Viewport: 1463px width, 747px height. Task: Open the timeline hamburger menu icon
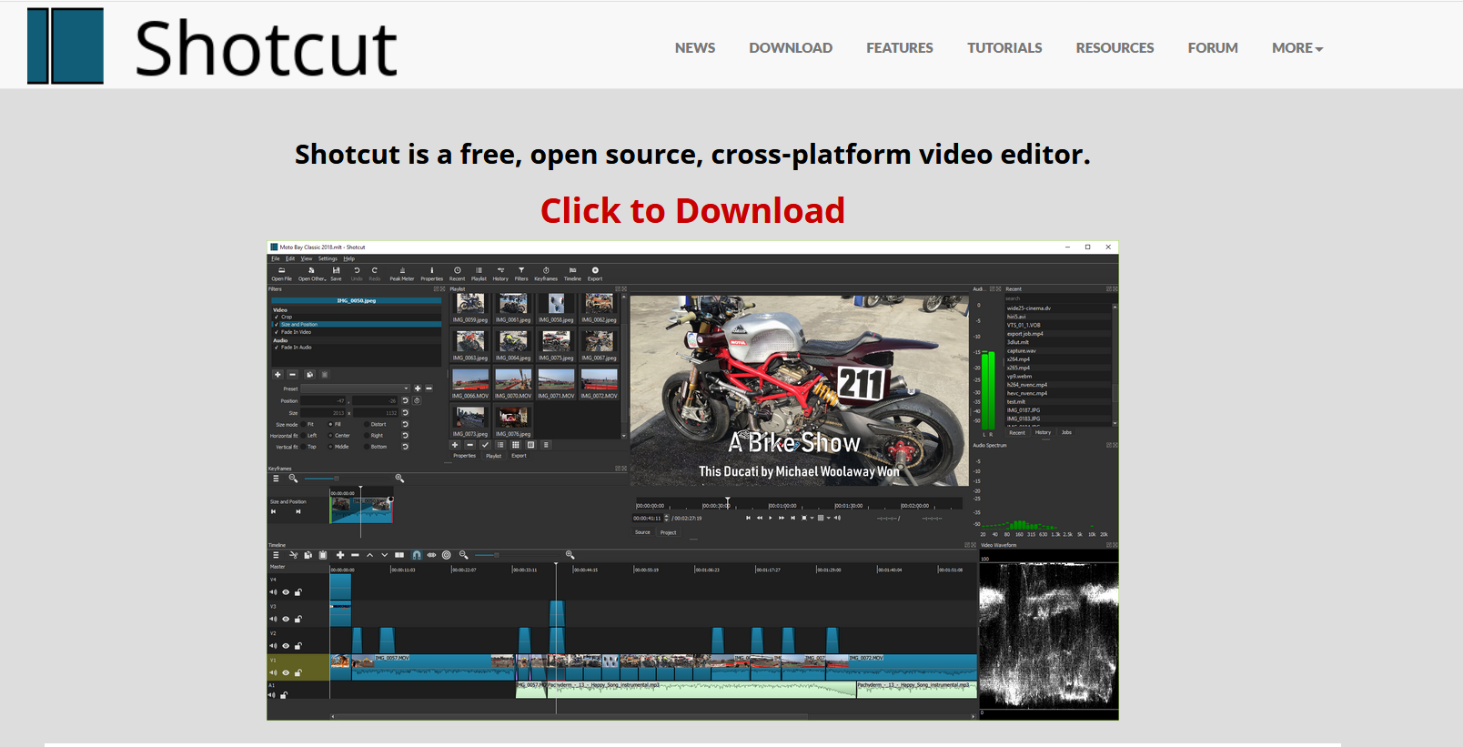276,555
